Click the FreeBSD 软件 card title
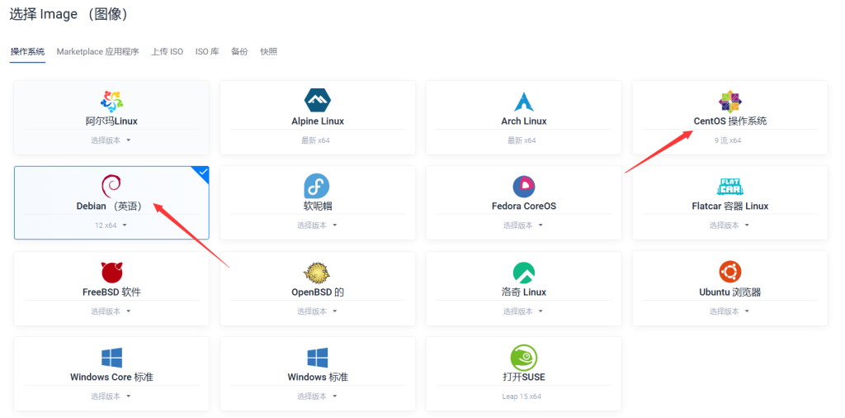The width and height of the screenshot is (845, 418). (111, 292)
